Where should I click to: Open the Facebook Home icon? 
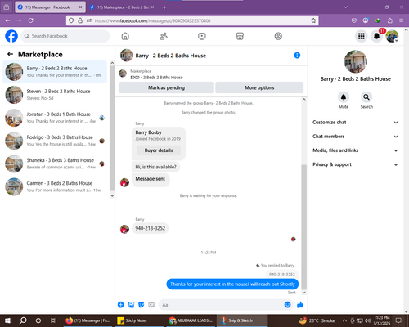pyautogui.click(x=125, y=36)
